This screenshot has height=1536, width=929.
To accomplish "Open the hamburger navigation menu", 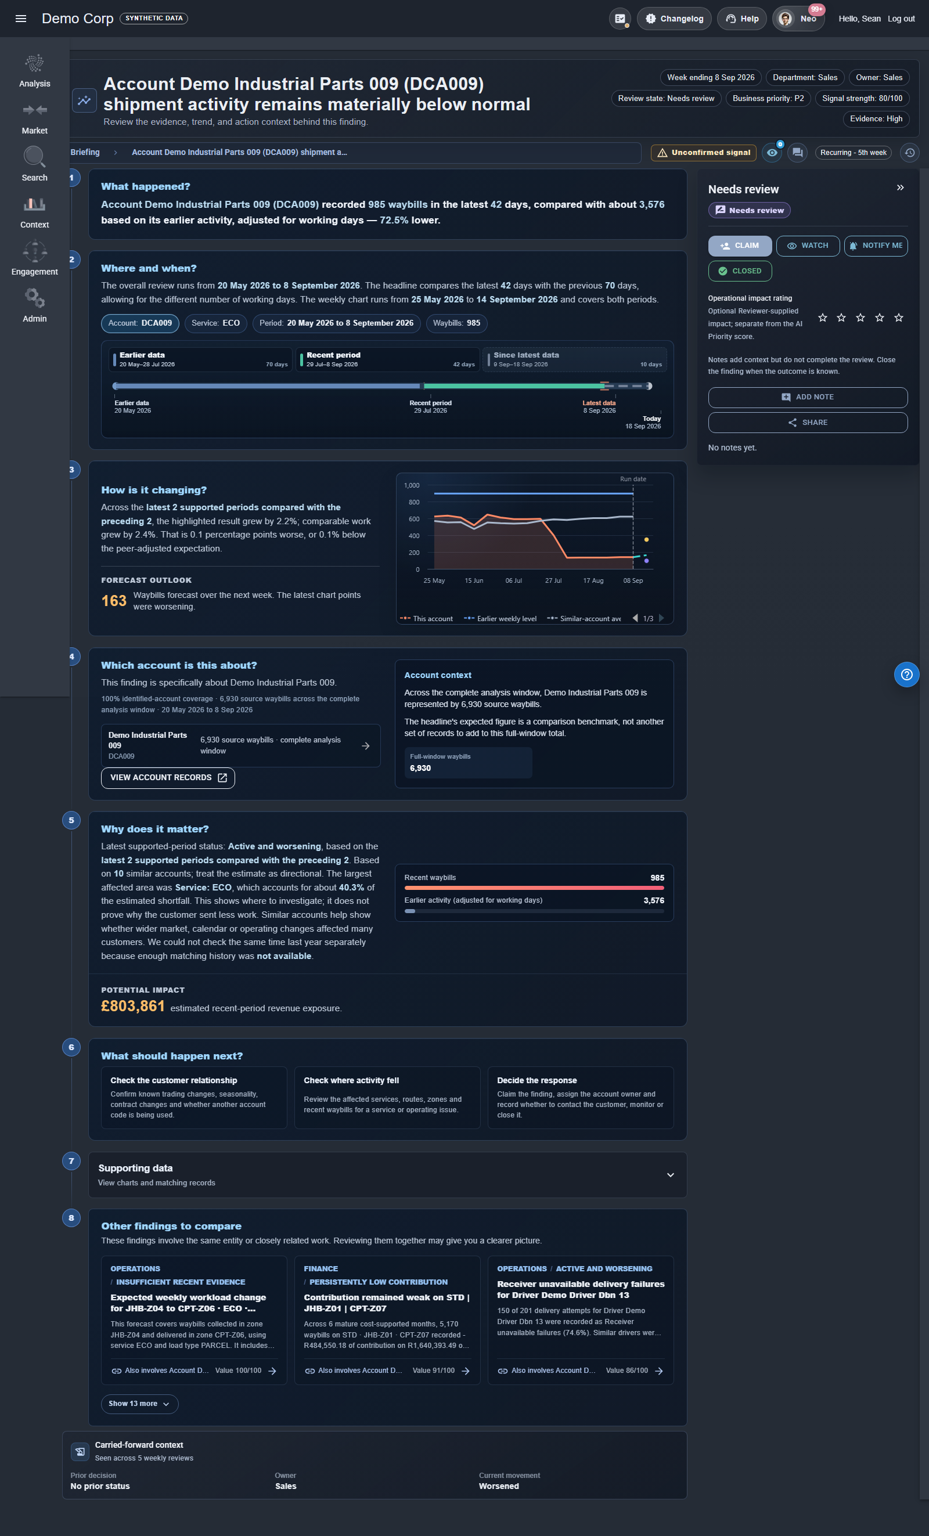I will pyautogui.click(x=20, y=19).
